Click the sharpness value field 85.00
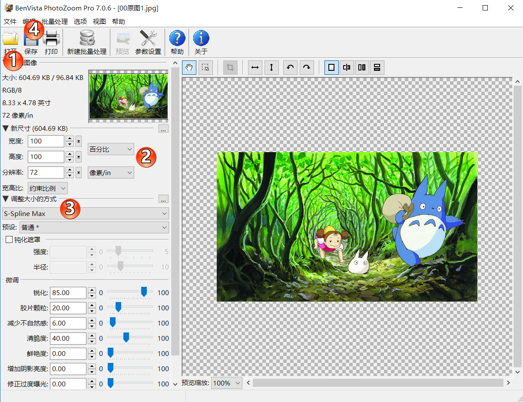 click(x=68, y=293)
